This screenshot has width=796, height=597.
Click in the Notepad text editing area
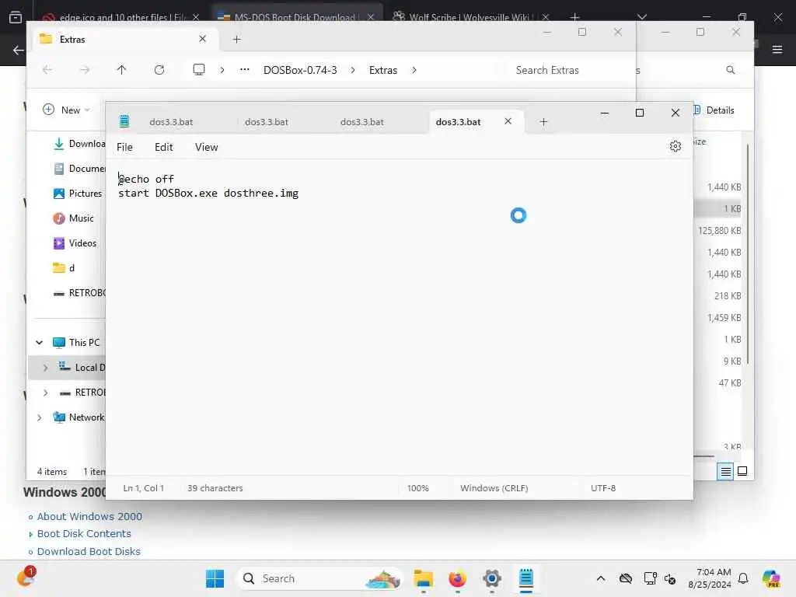tap(399, 317)
